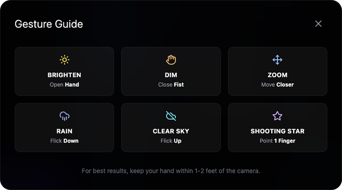Click the purple rain cloud icon

point(64,116)
